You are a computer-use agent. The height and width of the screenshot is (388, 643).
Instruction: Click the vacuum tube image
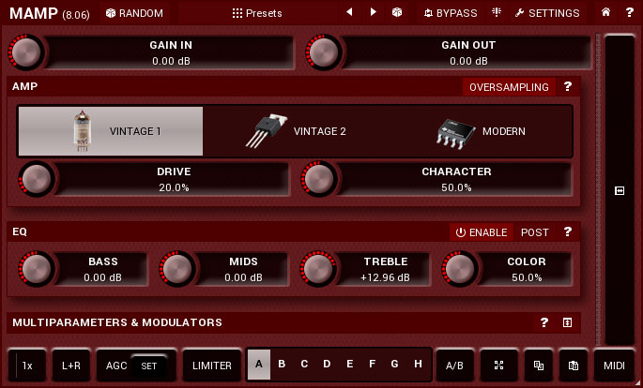point(82,131)
